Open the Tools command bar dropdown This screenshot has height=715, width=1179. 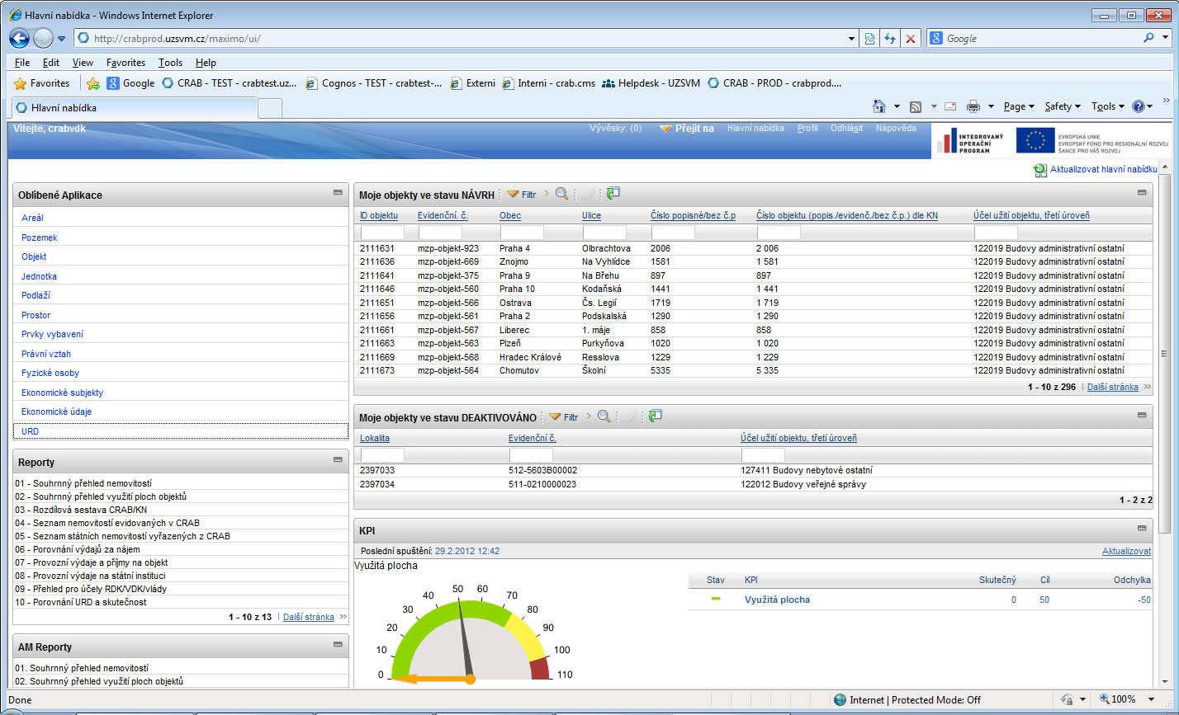(1106, 106)
